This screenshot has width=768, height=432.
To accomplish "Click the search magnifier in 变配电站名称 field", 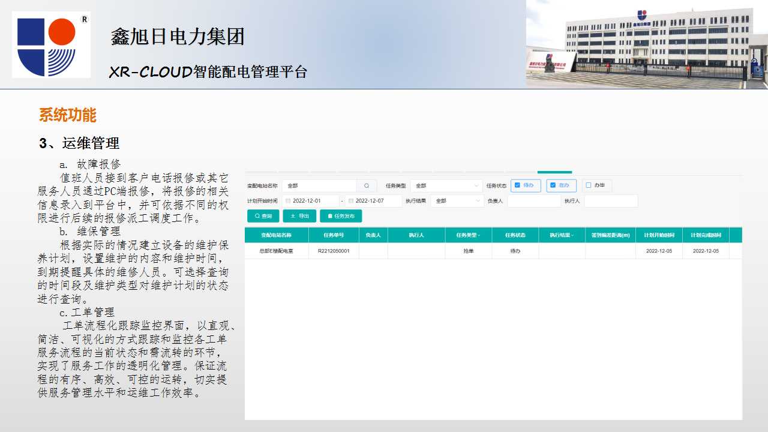I will (367, 185).
